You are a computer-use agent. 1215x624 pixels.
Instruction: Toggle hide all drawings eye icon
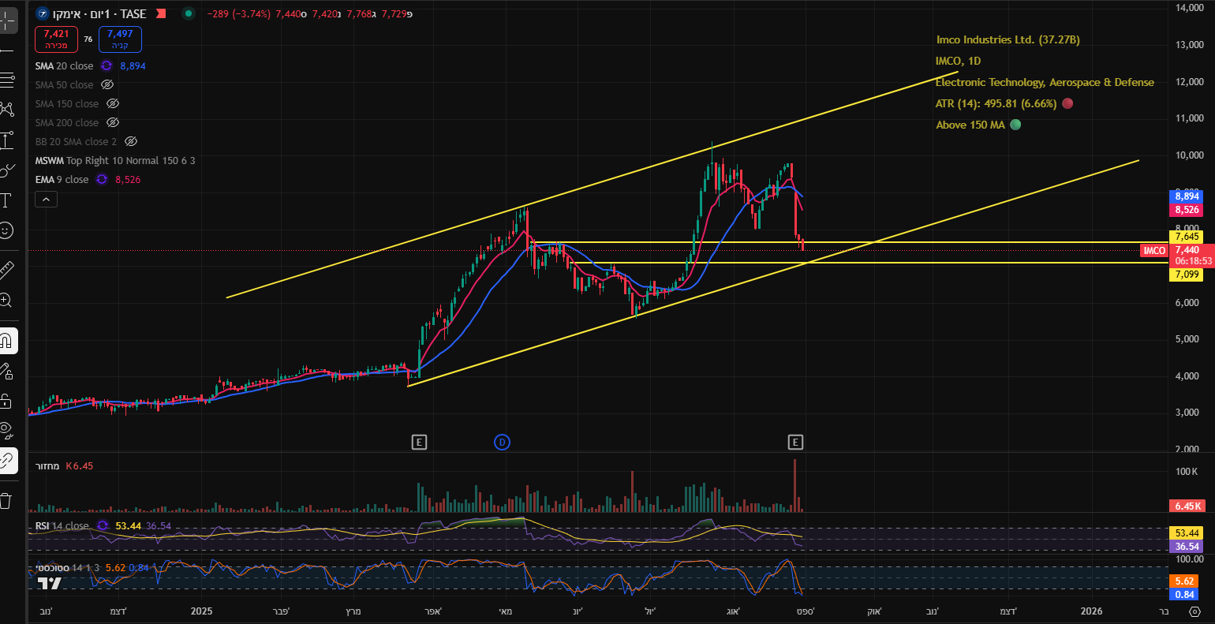point(6,431)
